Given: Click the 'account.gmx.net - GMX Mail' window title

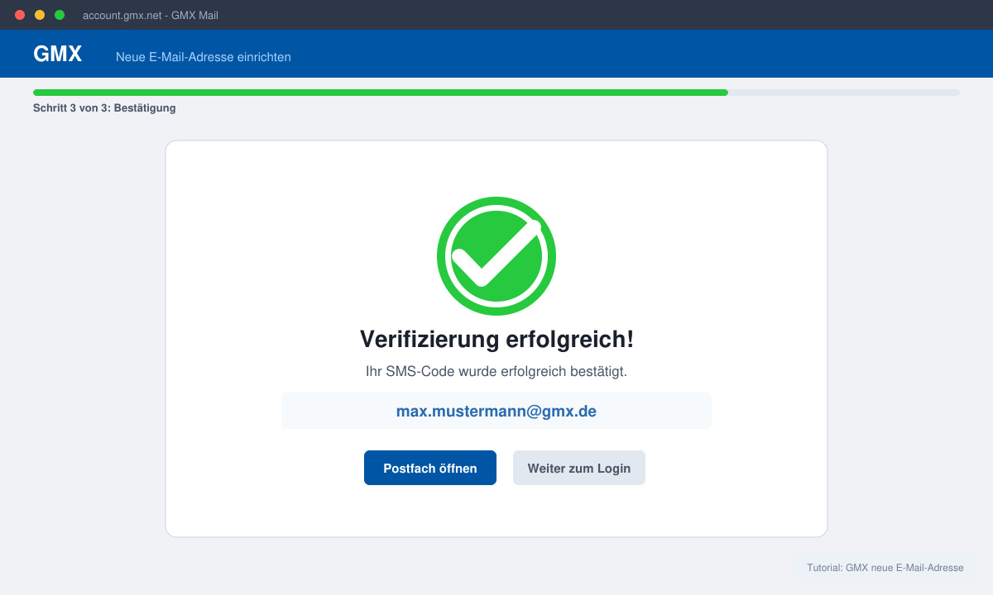Looking at the screenshot, I should pos(151,15).
